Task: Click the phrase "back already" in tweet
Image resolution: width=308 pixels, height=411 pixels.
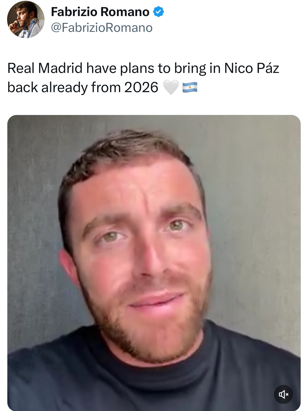Action: [x=48, y=88]
